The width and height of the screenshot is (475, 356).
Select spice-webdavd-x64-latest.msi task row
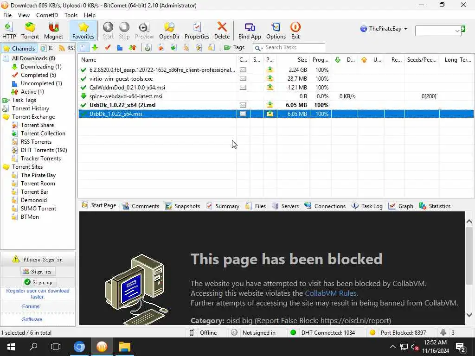[276, 96]
